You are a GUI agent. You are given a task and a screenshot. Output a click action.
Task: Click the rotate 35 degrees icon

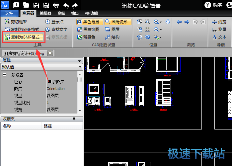(139, 37)
